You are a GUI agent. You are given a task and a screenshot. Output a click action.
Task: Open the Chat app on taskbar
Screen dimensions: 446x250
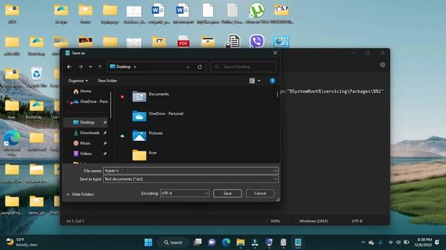pos(212,242)
